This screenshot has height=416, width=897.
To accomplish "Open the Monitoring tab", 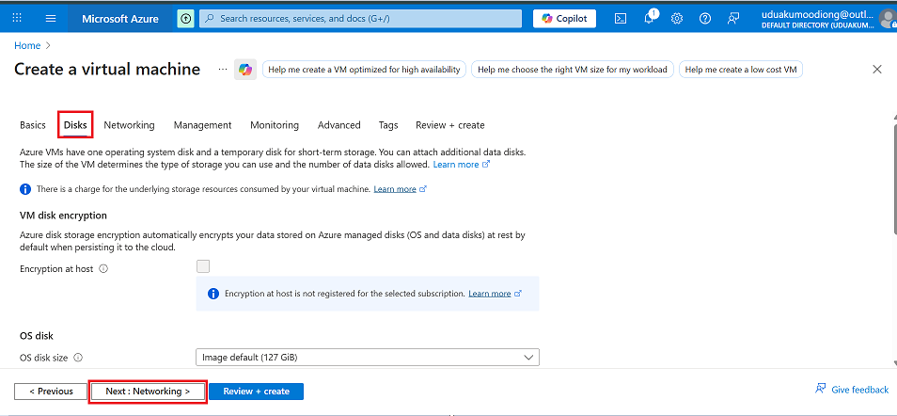I will click(x=275, y=125).
